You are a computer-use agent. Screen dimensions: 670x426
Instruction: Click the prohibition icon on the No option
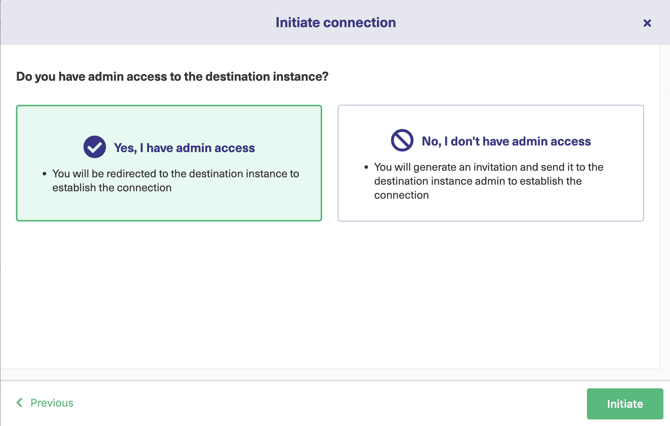click(402, 140)
